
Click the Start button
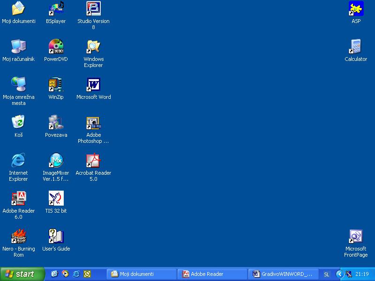(x=22, y=274)
